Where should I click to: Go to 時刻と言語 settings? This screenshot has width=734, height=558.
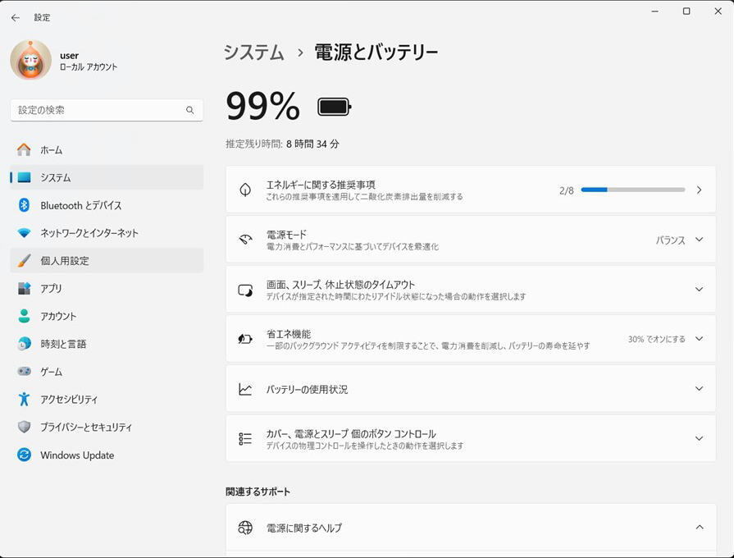pyautogui.click(x=63, y=344)
